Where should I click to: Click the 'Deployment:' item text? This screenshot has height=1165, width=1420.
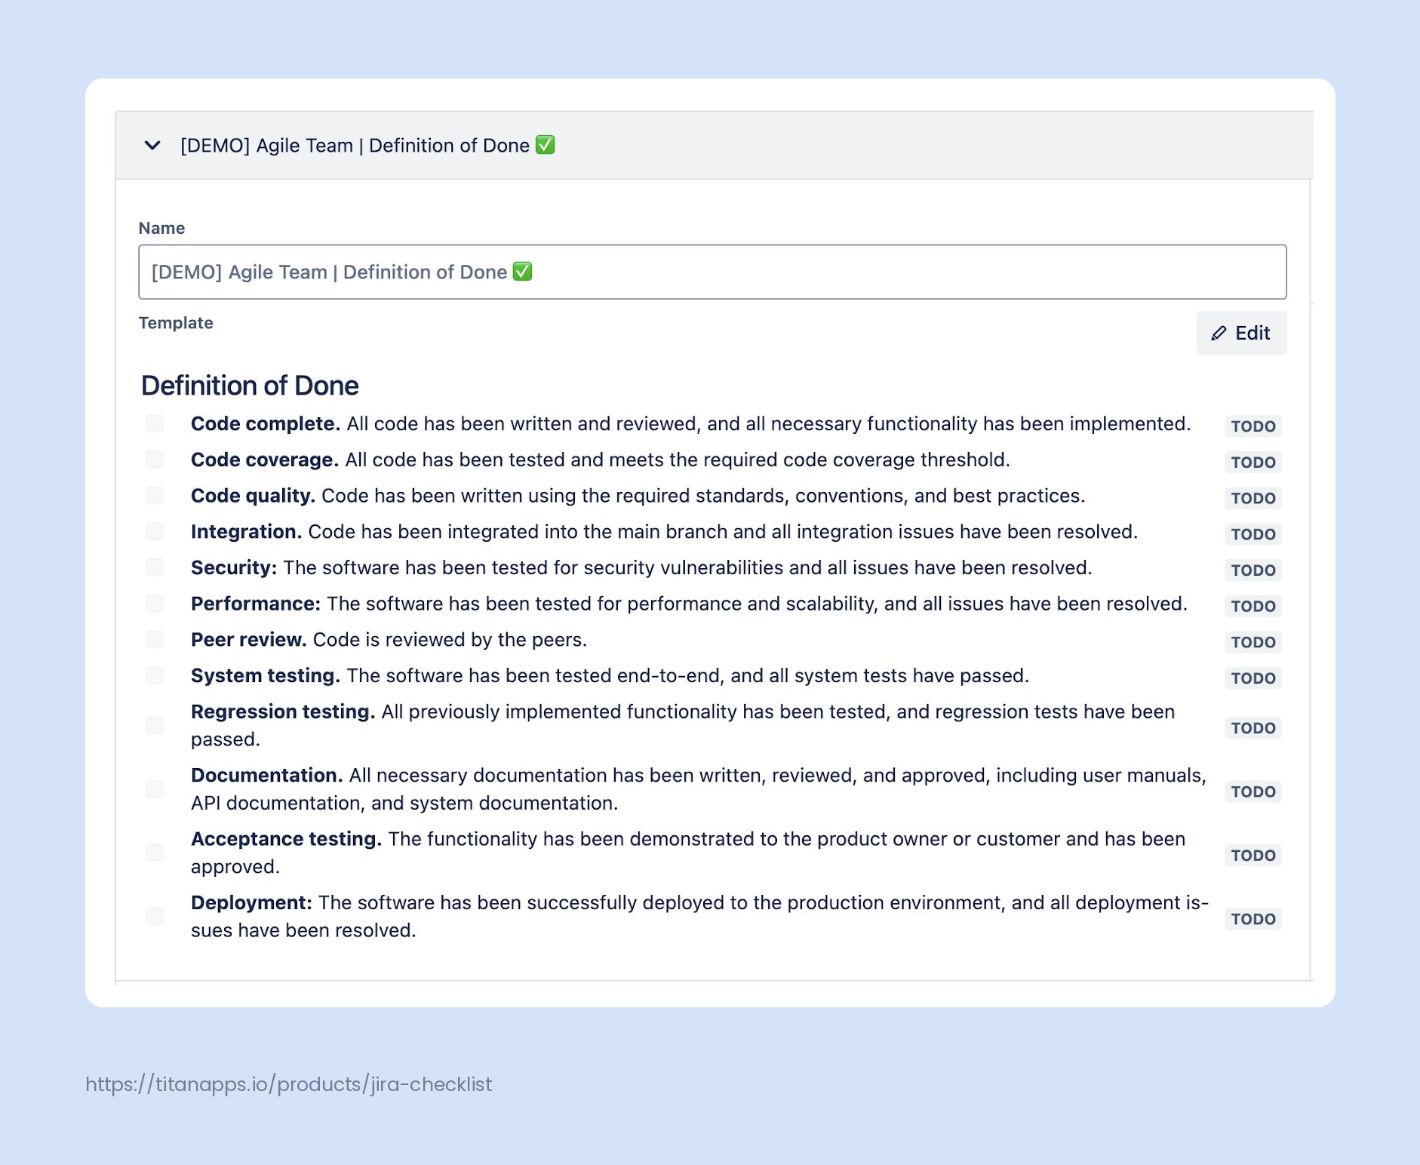tap(251, 903)
